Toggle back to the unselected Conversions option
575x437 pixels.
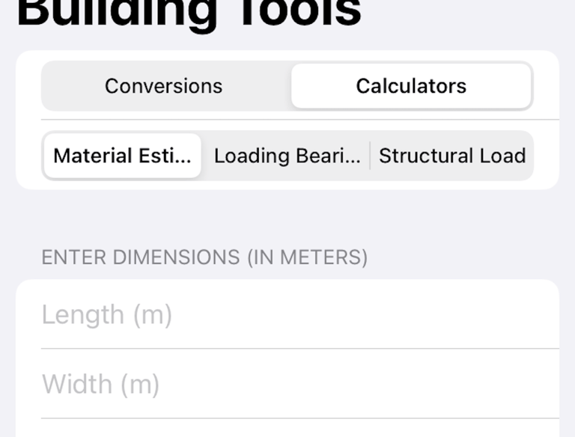(164, 86)
